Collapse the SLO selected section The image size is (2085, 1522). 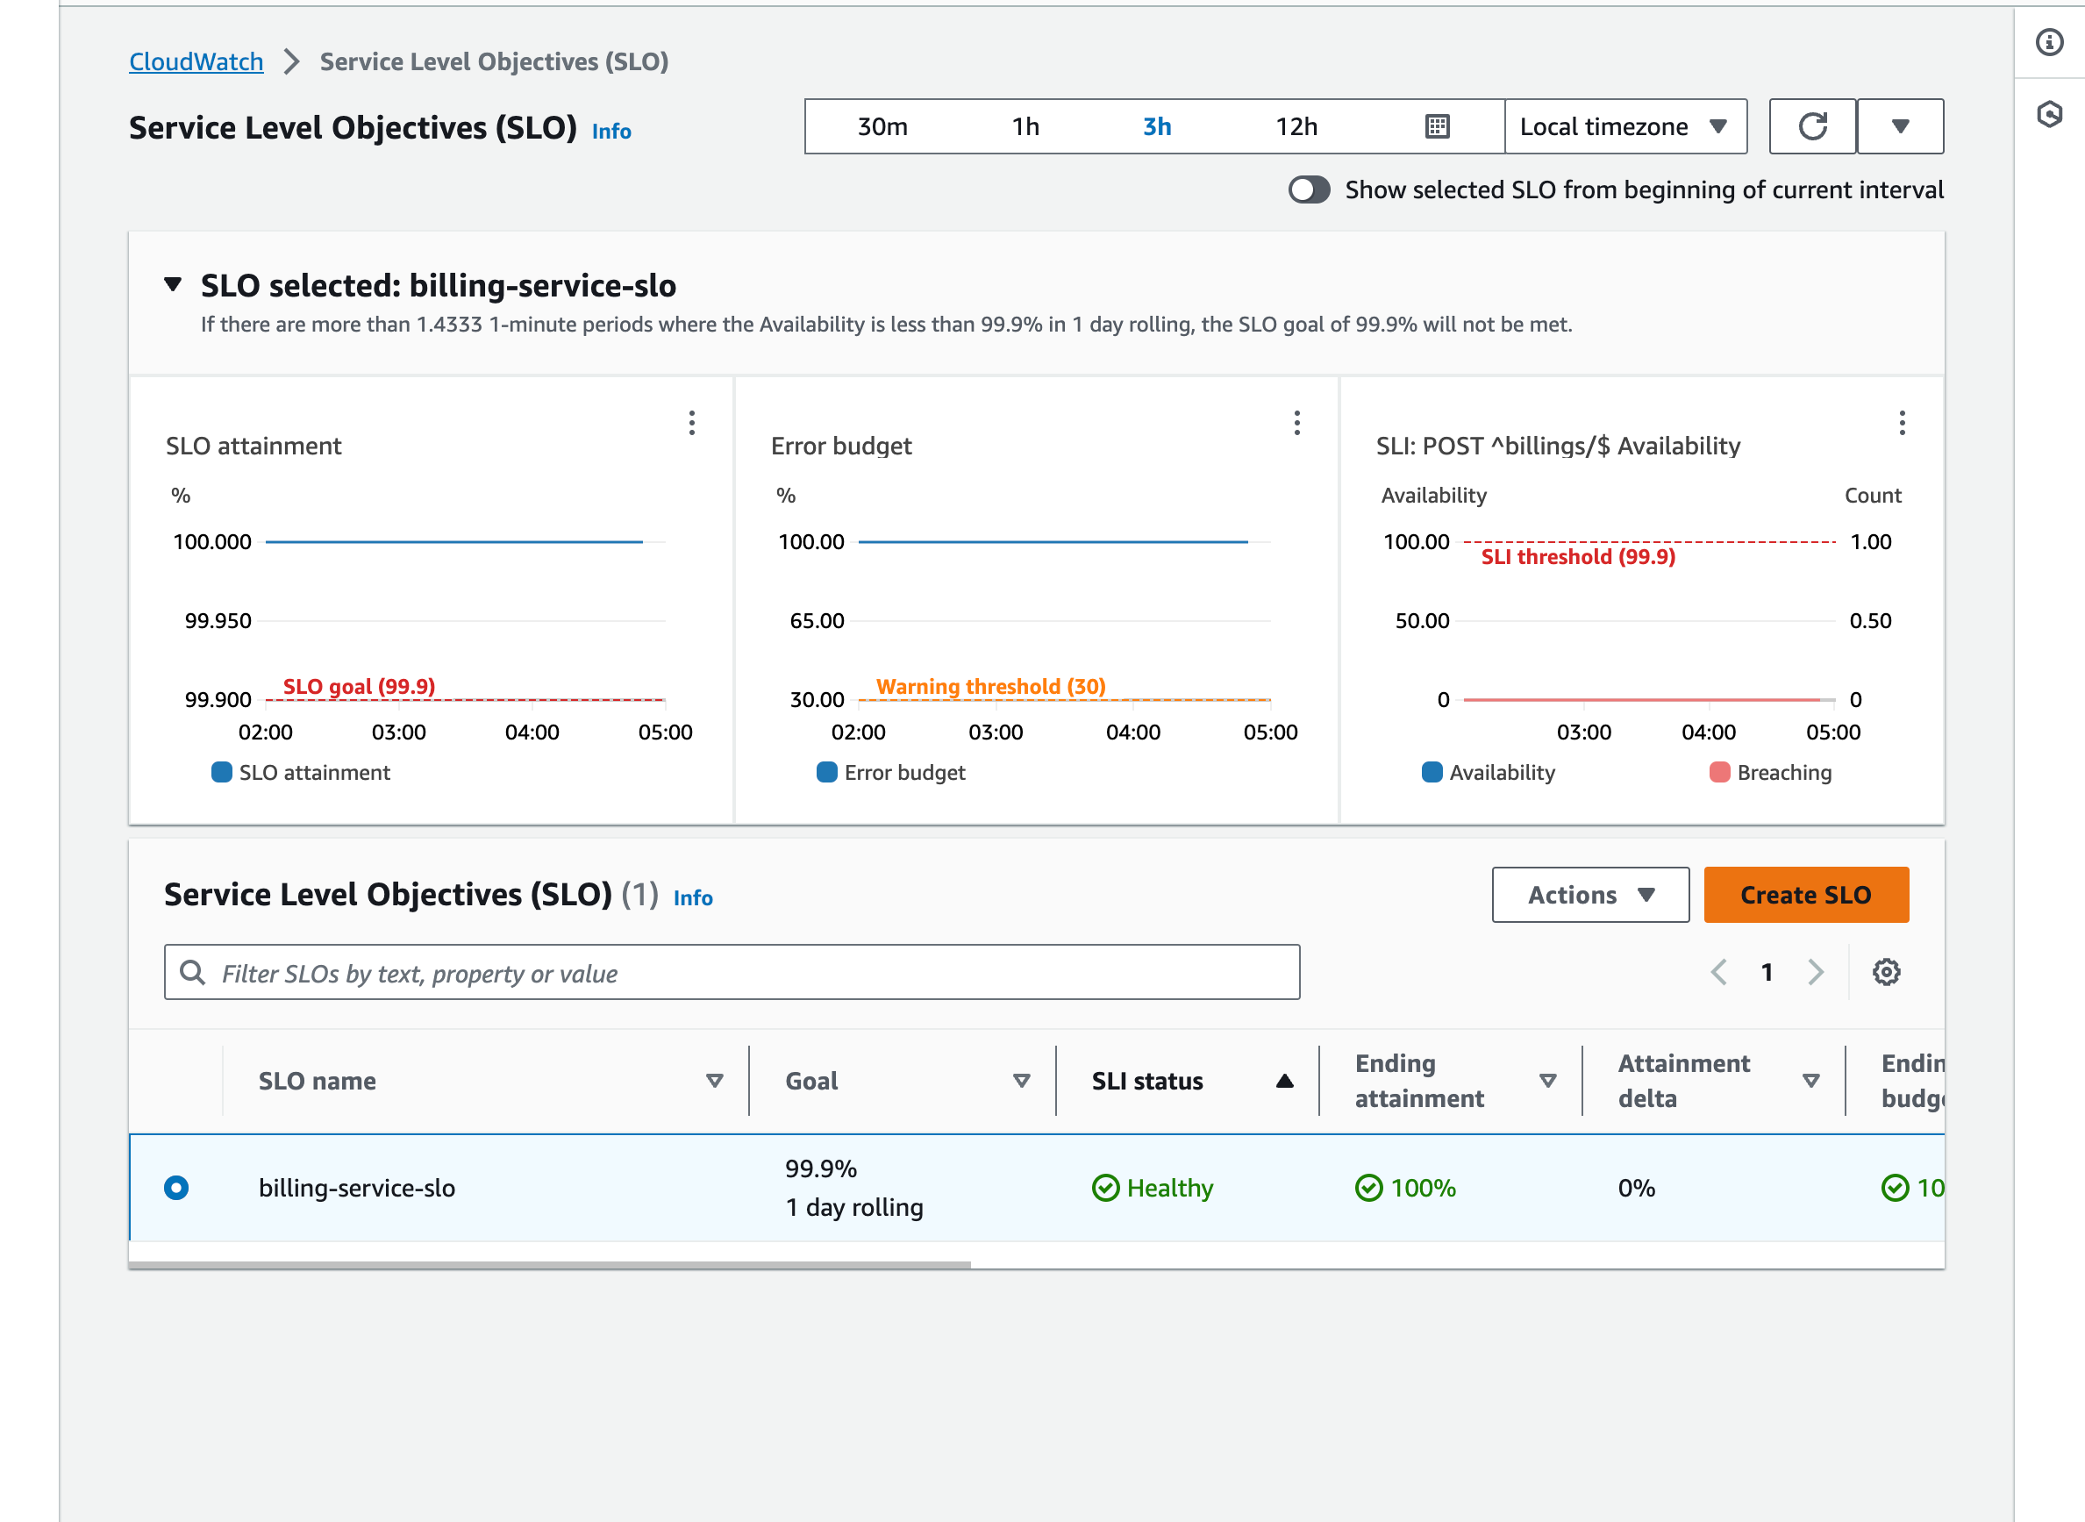(x=172, y=285)
